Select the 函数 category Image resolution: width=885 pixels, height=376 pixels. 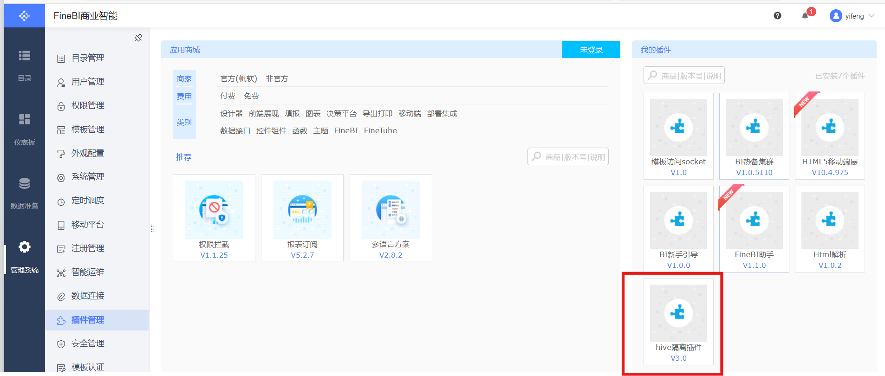pyautogui.click(x=300, y=130)
